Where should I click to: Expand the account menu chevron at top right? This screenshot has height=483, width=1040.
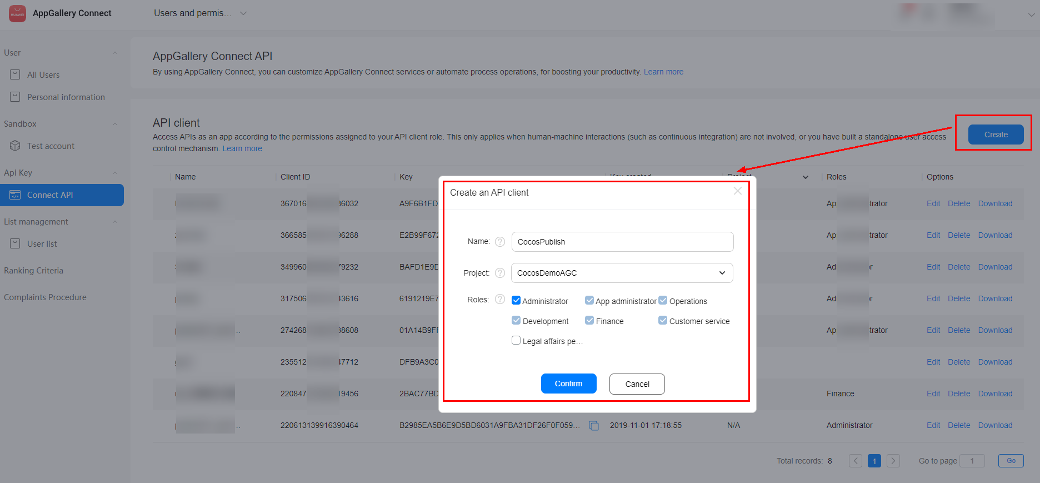point(1032,15)
